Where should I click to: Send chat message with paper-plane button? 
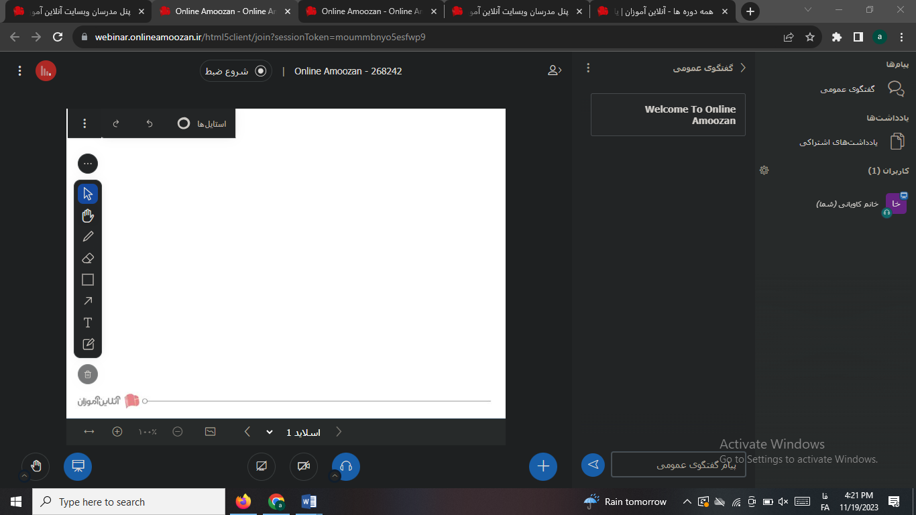(593, 465)
